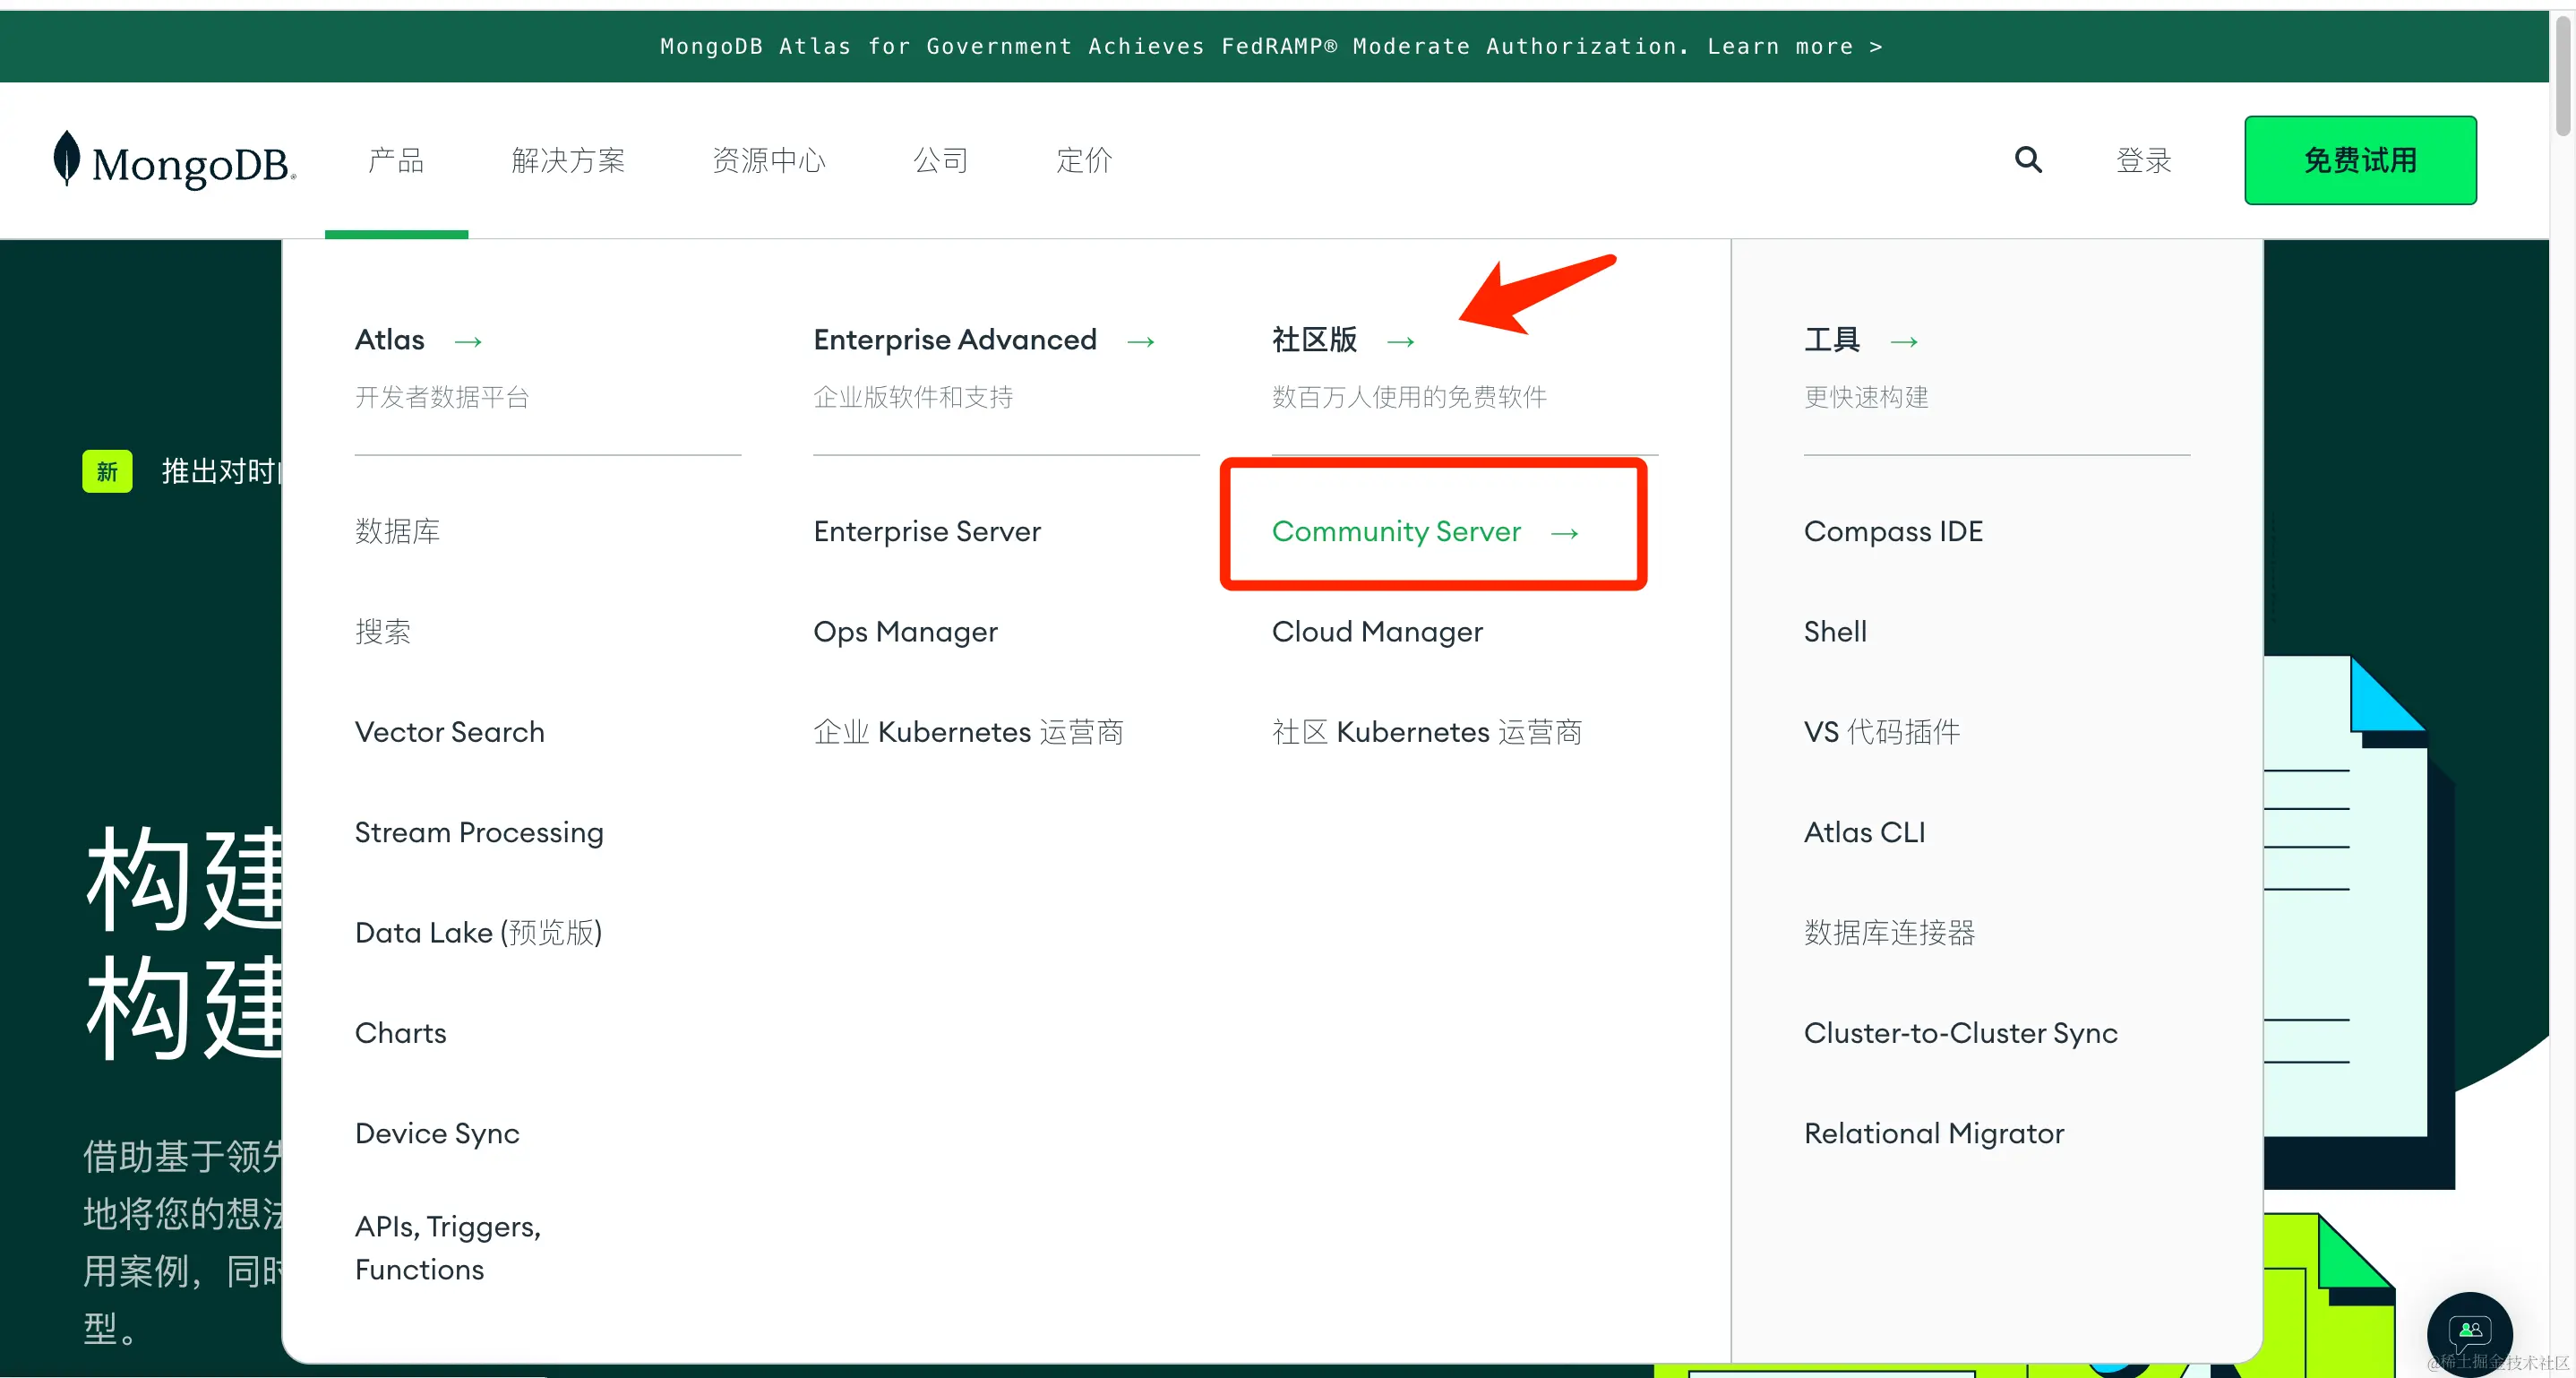The image size is (2576, 1378).
Task: Click the 免费试用 button
Action: (2359, 160)
